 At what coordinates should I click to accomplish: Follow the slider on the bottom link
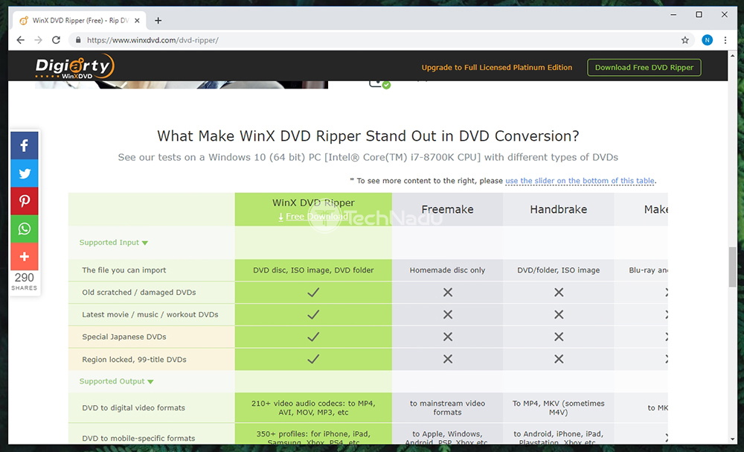580,181
